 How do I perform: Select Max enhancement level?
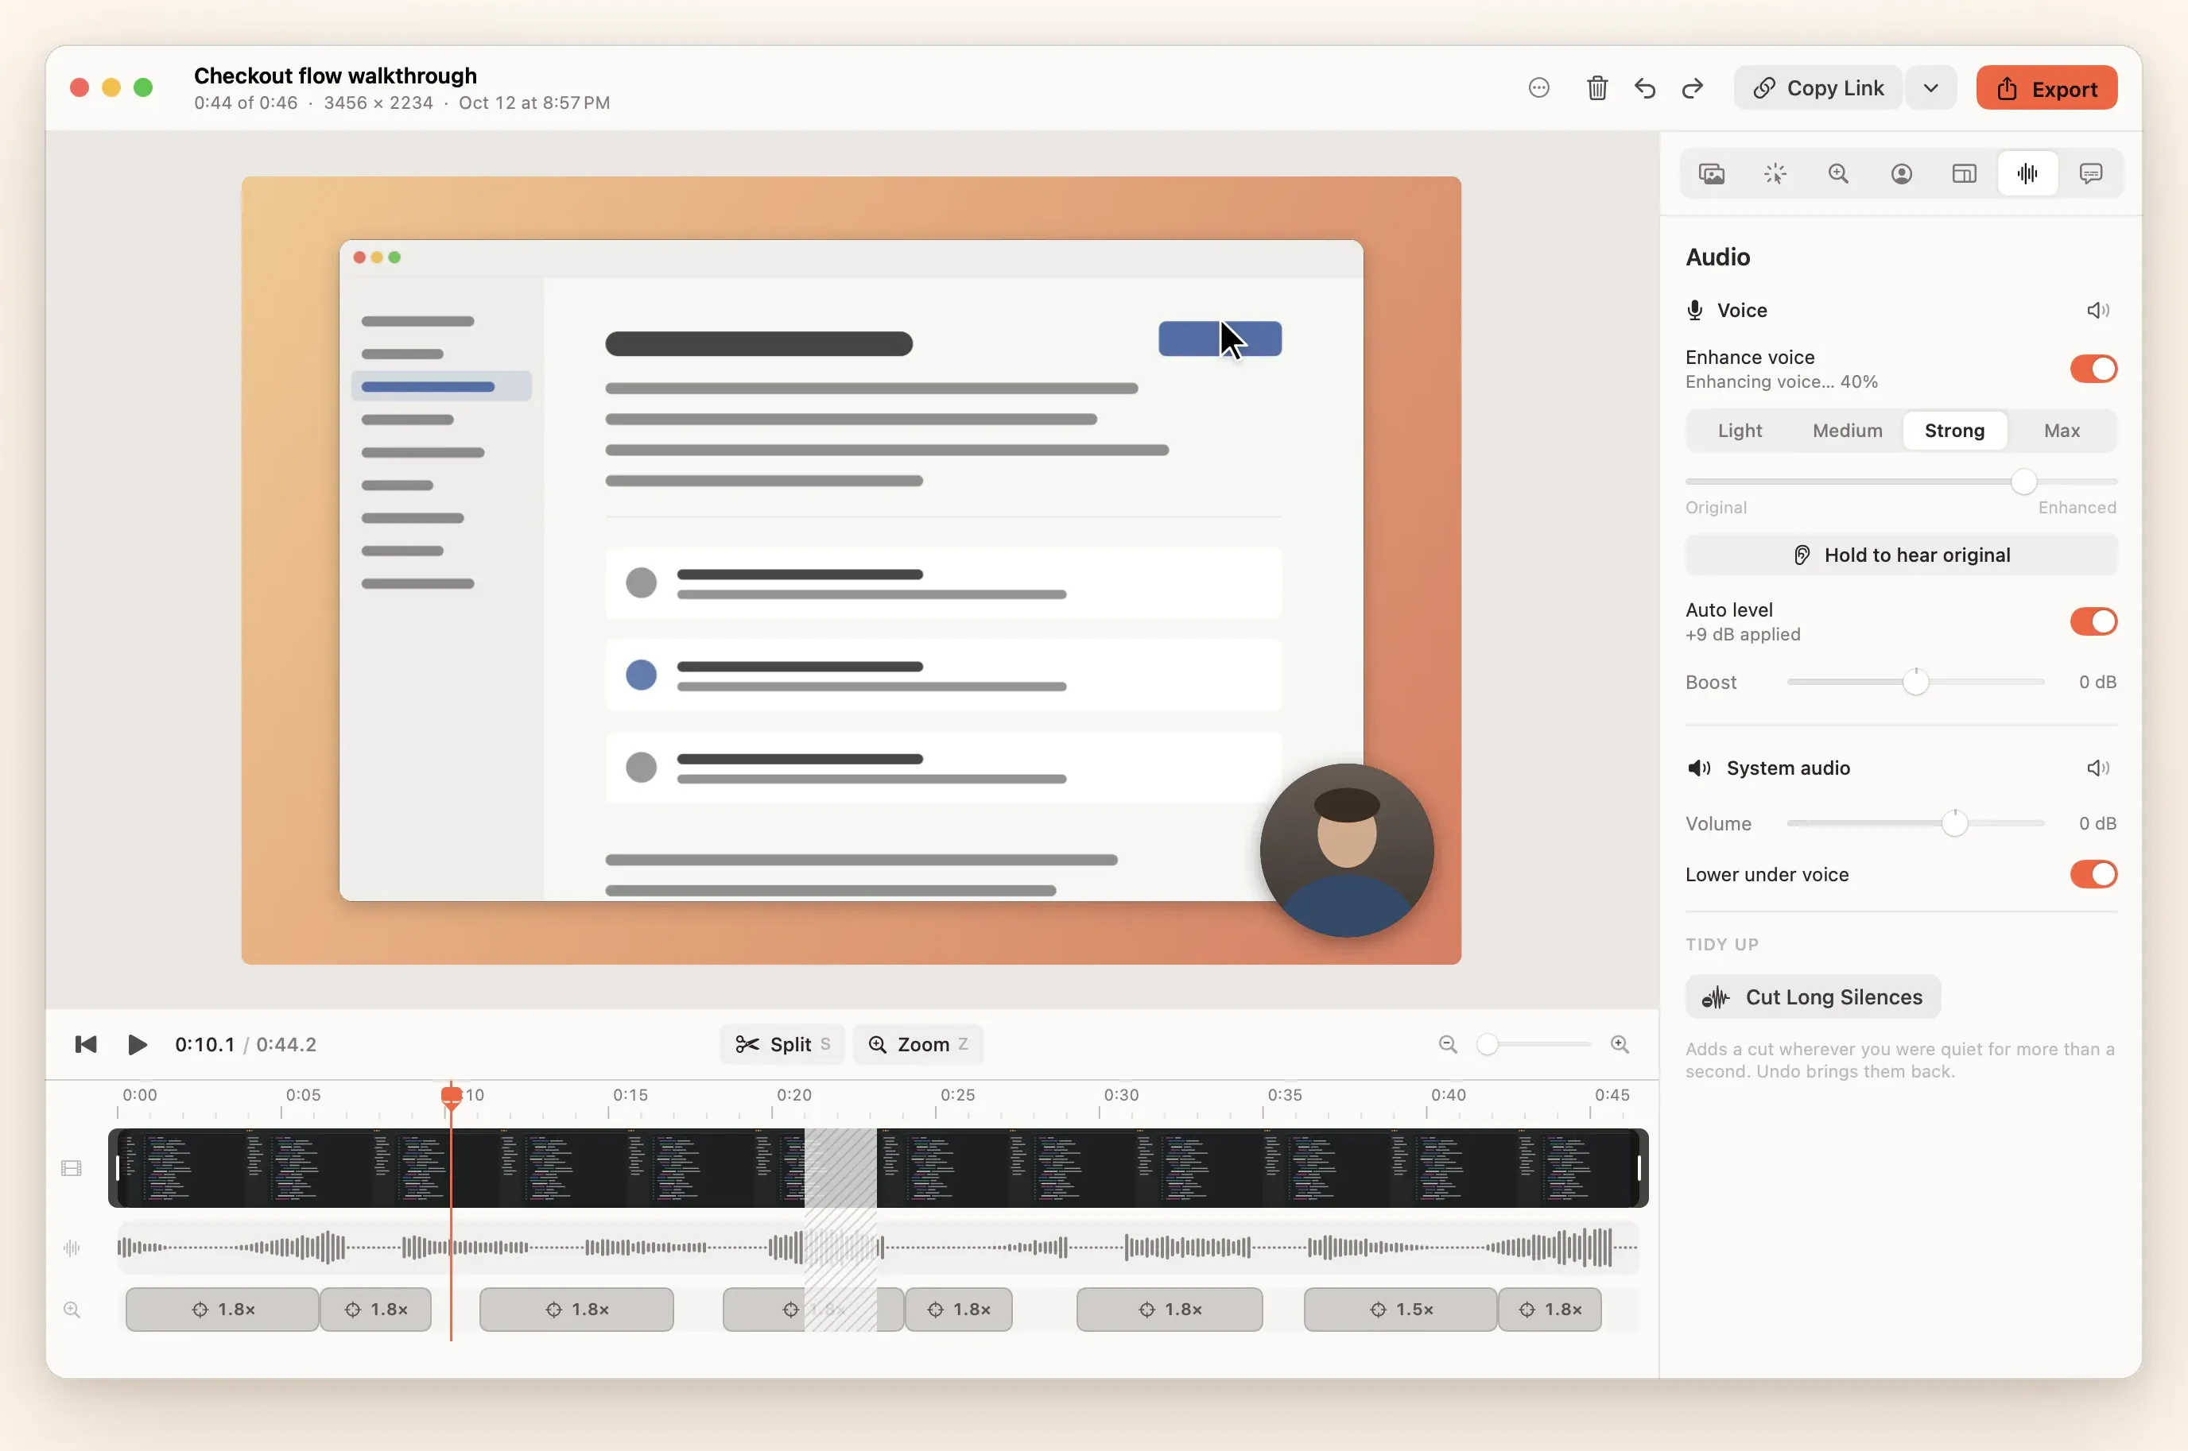coord(2061,431)
